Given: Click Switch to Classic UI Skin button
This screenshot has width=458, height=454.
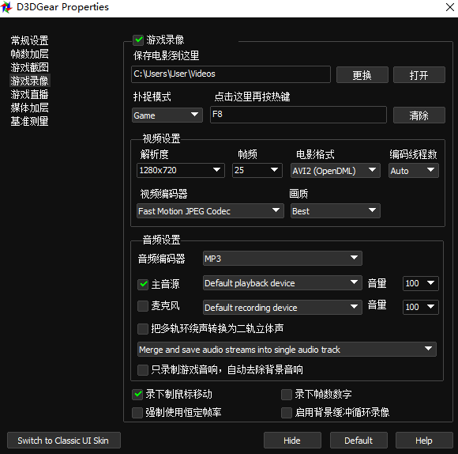Looking at the screenshot, I should pos(64,441).
